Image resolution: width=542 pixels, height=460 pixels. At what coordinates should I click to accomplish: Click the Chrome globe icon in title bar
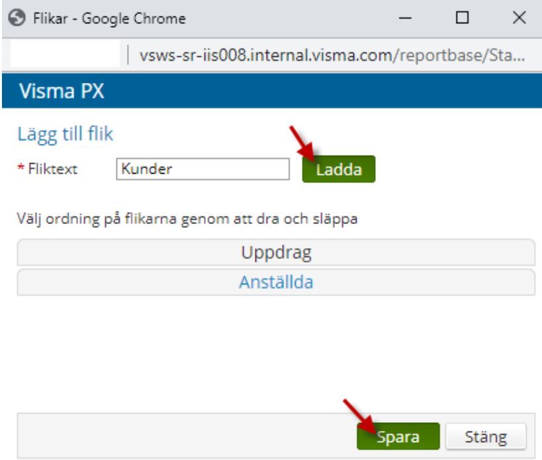pos(16,18)
